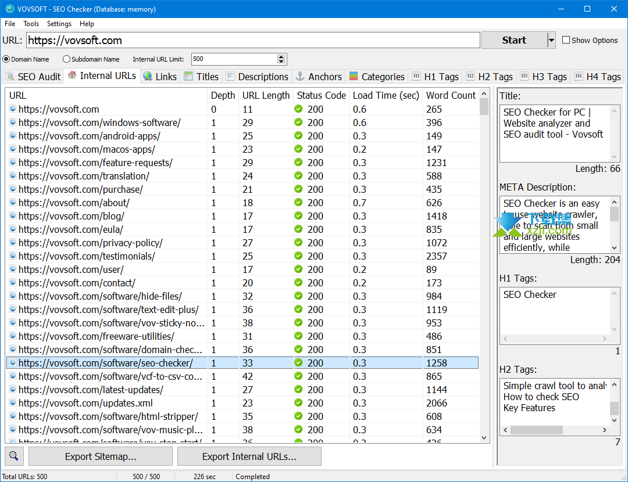Open the Tools menu
Screen dimensions: 628x482
31,24
